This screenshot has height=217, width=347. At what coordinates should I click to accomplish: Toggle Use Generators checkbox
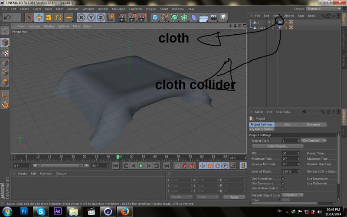[283, 183]
